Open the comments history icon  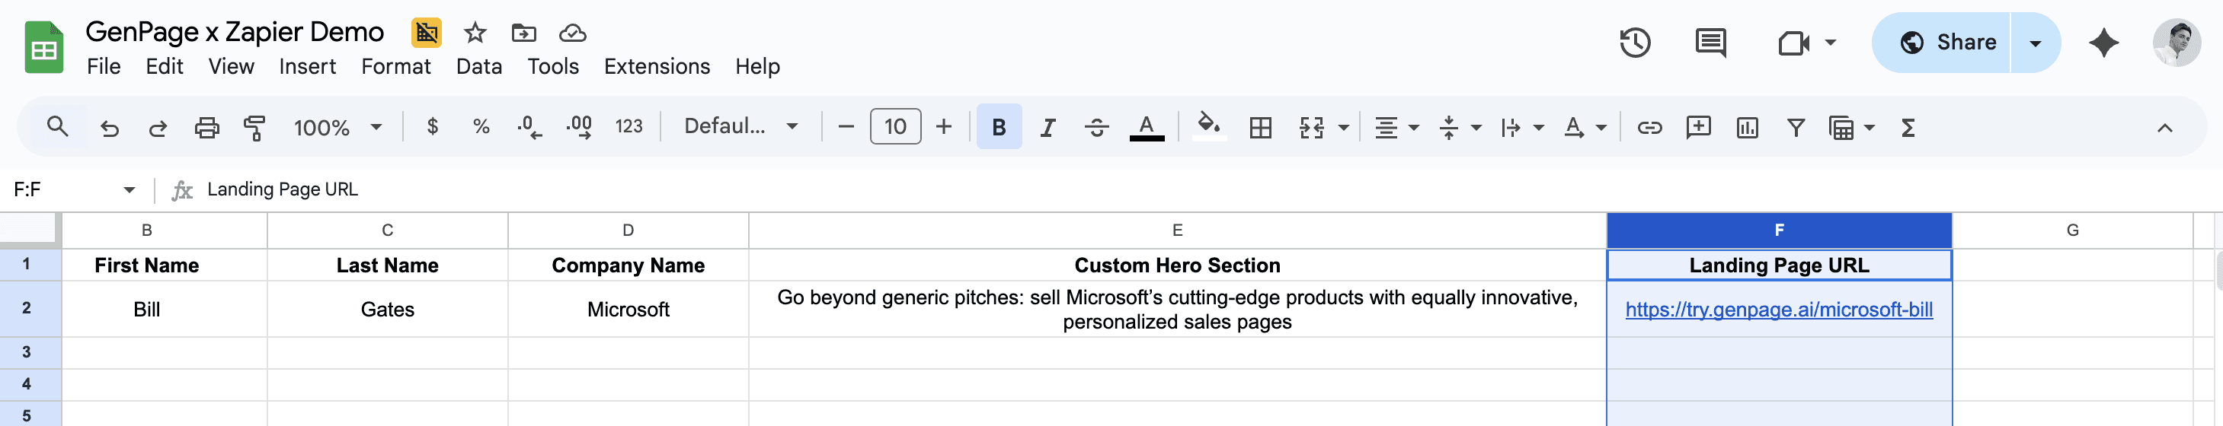tap(1710, 43)
